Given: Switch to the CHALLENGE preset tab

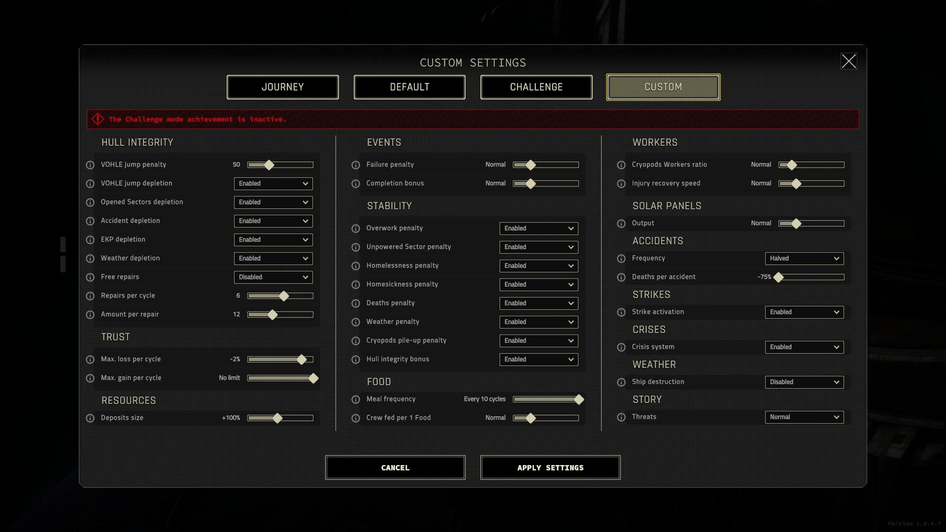Looking at the screenshot, I should click(x=536, y=86).
